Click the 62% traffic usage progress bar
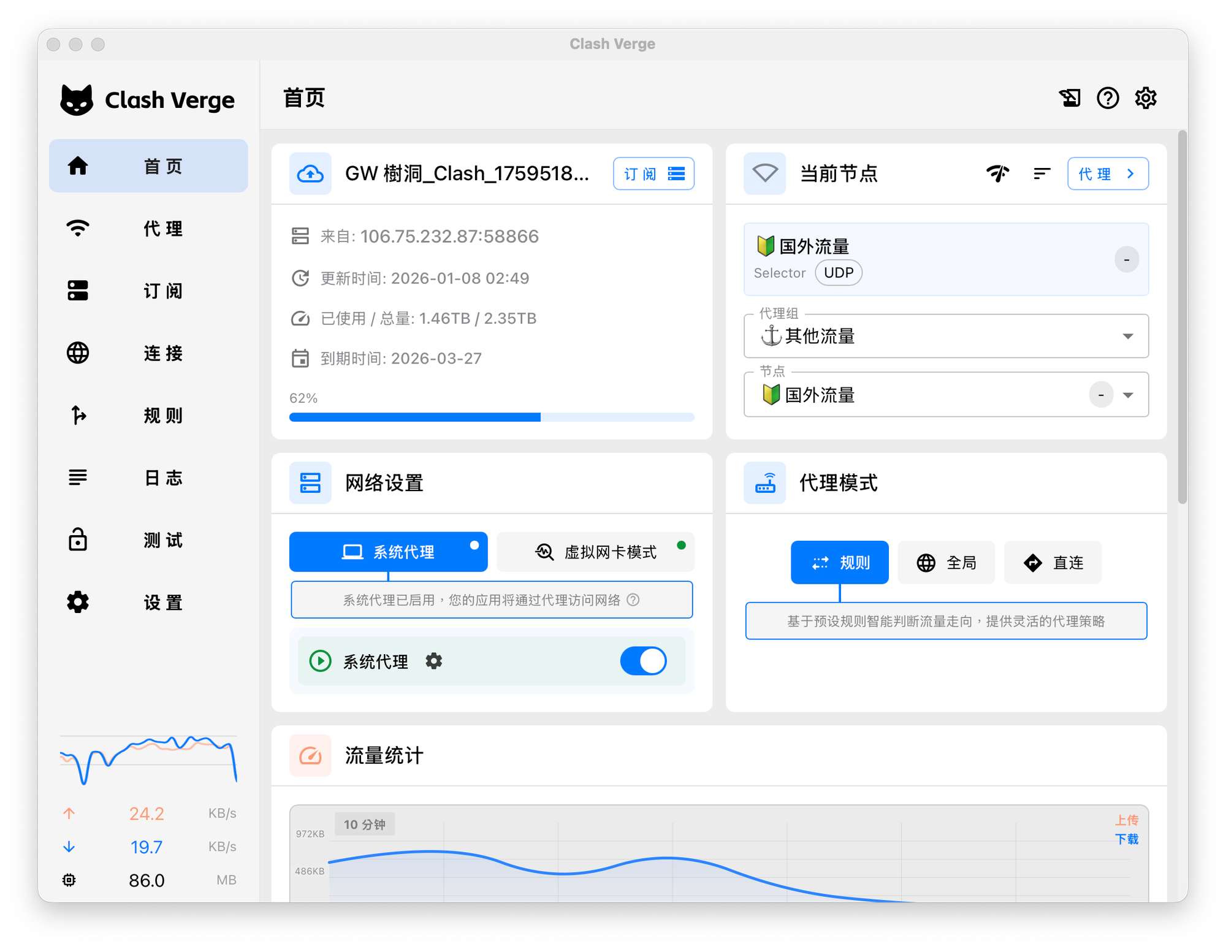The height and width of the screenshot is (949, 1226). point(492,417)
